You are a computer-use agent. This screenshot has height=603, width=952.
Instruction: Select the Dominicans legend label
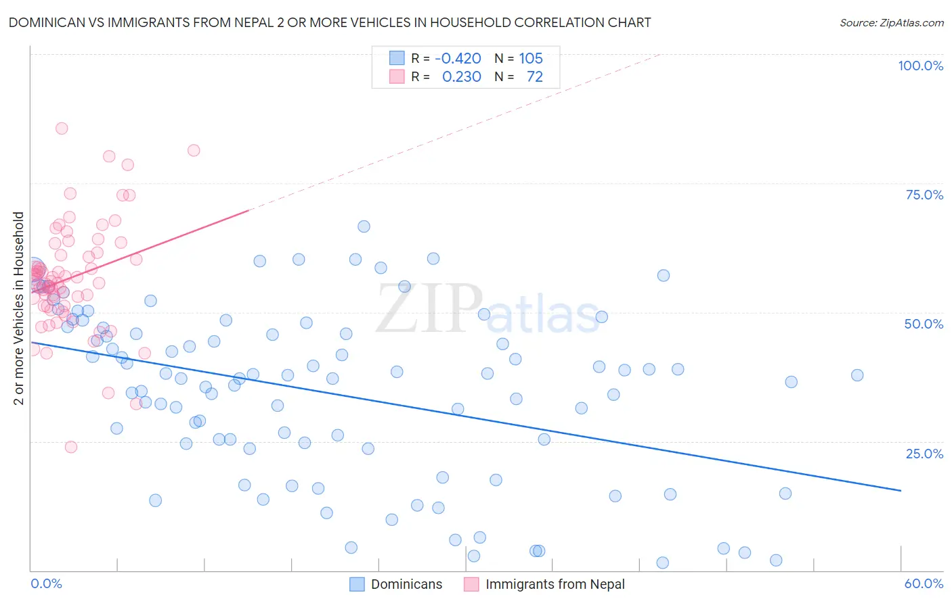tap(406, 584)
